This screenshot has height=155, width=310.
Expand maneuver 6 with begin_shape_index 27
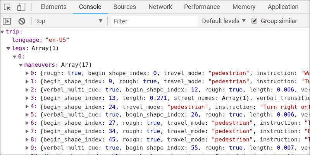coord(27,123)
